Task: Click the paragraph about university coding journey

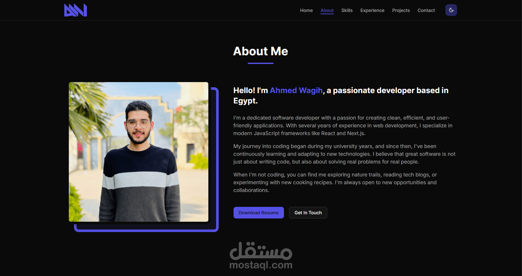Action: tap(344, 154)
